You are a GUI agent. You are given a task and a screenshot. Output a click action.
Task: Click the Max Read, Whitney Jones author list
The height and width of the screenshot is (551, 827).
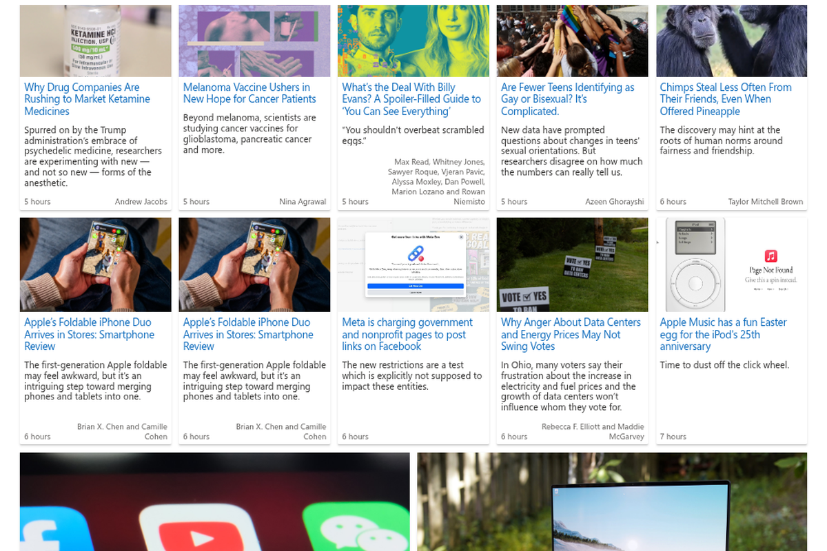(x=436, y=182)
